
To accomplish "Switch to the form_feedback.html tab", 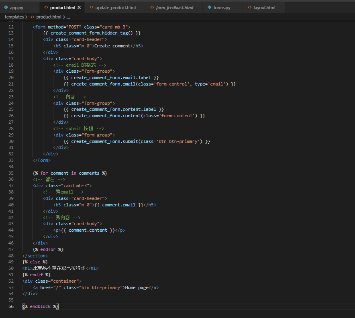I will [x=175, y=8].
